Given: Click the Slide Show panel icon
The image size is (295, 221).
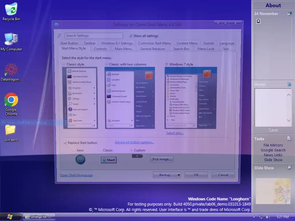Looking at the screenshot, I should click(x=289, y=168).
